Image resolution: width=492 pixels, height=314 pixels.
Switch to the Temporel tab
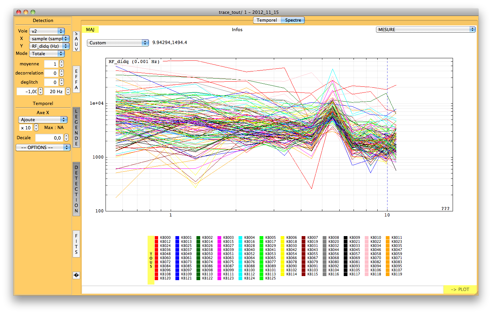267,20
